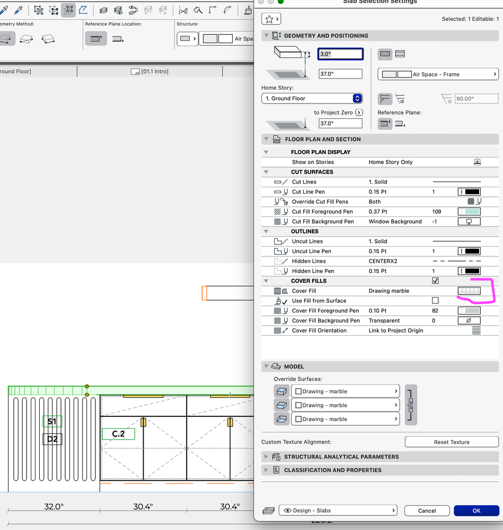Switch to the [01.1 Intro] tab
This screenshot has width=503, height=530.
149,71
